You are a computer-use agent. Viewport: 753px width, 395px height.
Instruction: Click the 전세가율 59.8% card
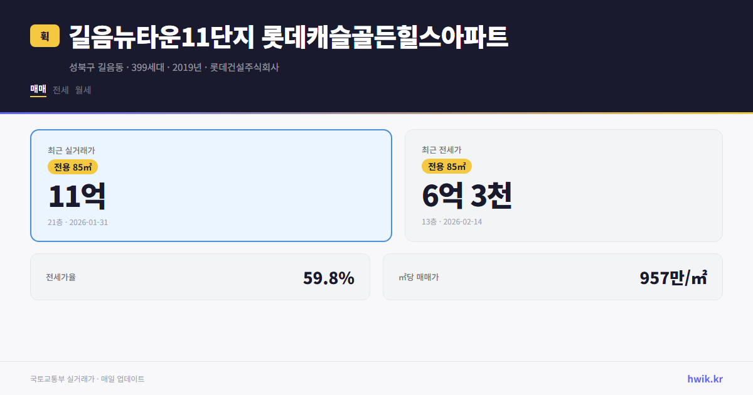pos(200,276)
